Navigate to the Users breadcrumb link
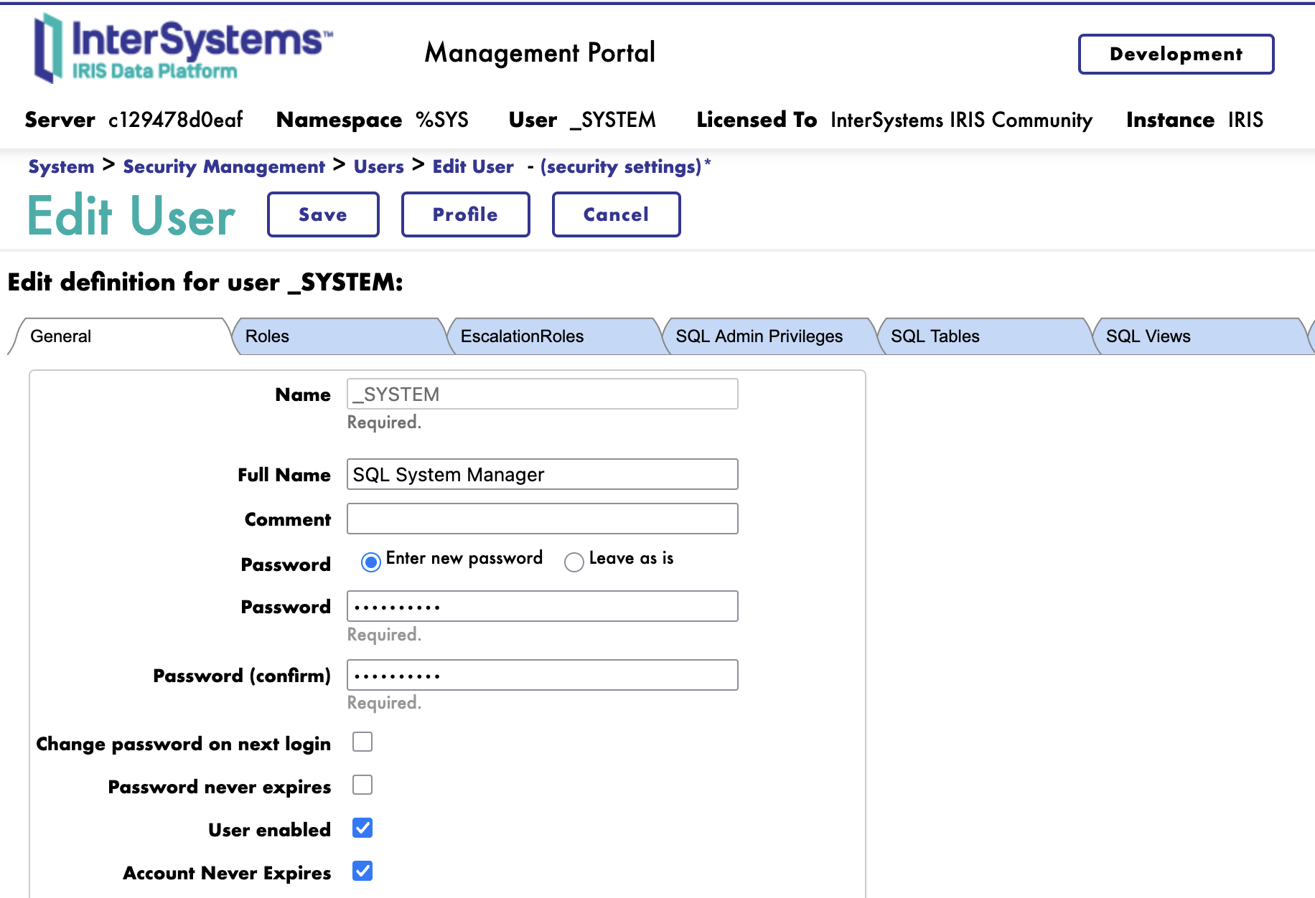Viewport: 1315px width, 898px height. tap(378, 167)
